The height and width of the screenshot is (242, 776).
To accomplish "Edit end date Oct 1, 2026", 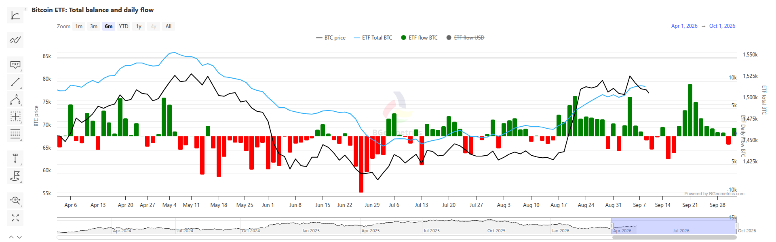I will coord(722,26).
